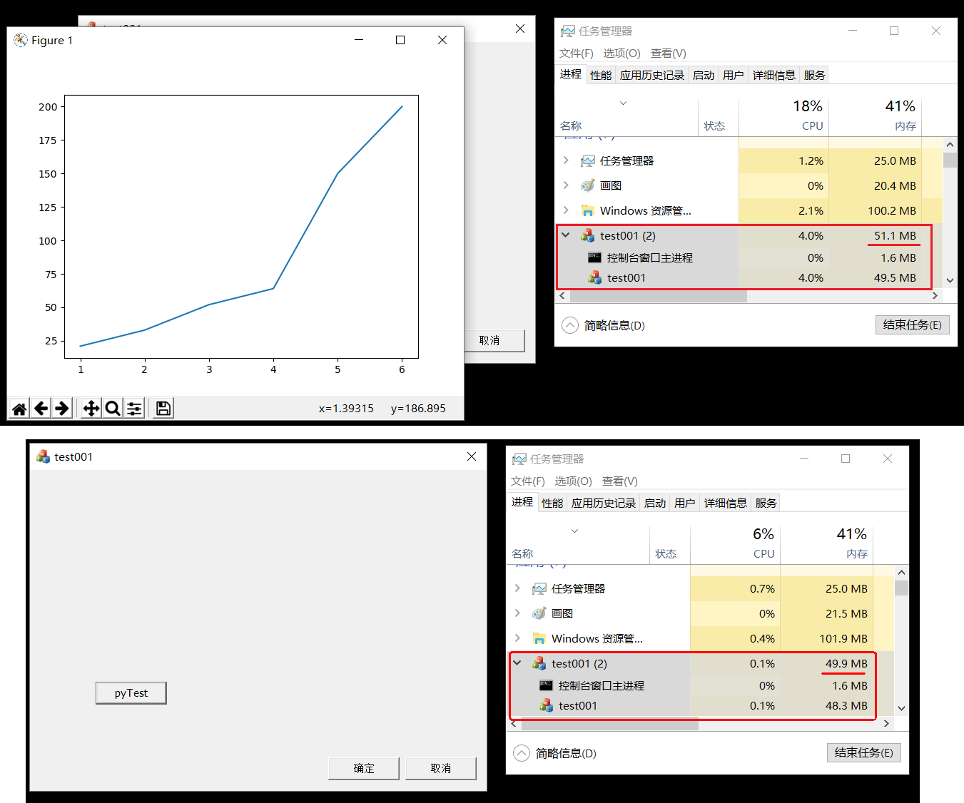Click the test001 child process icon in the upper Task Manager
The width and height of the screenshot is (964, 803).
point(595,277)
